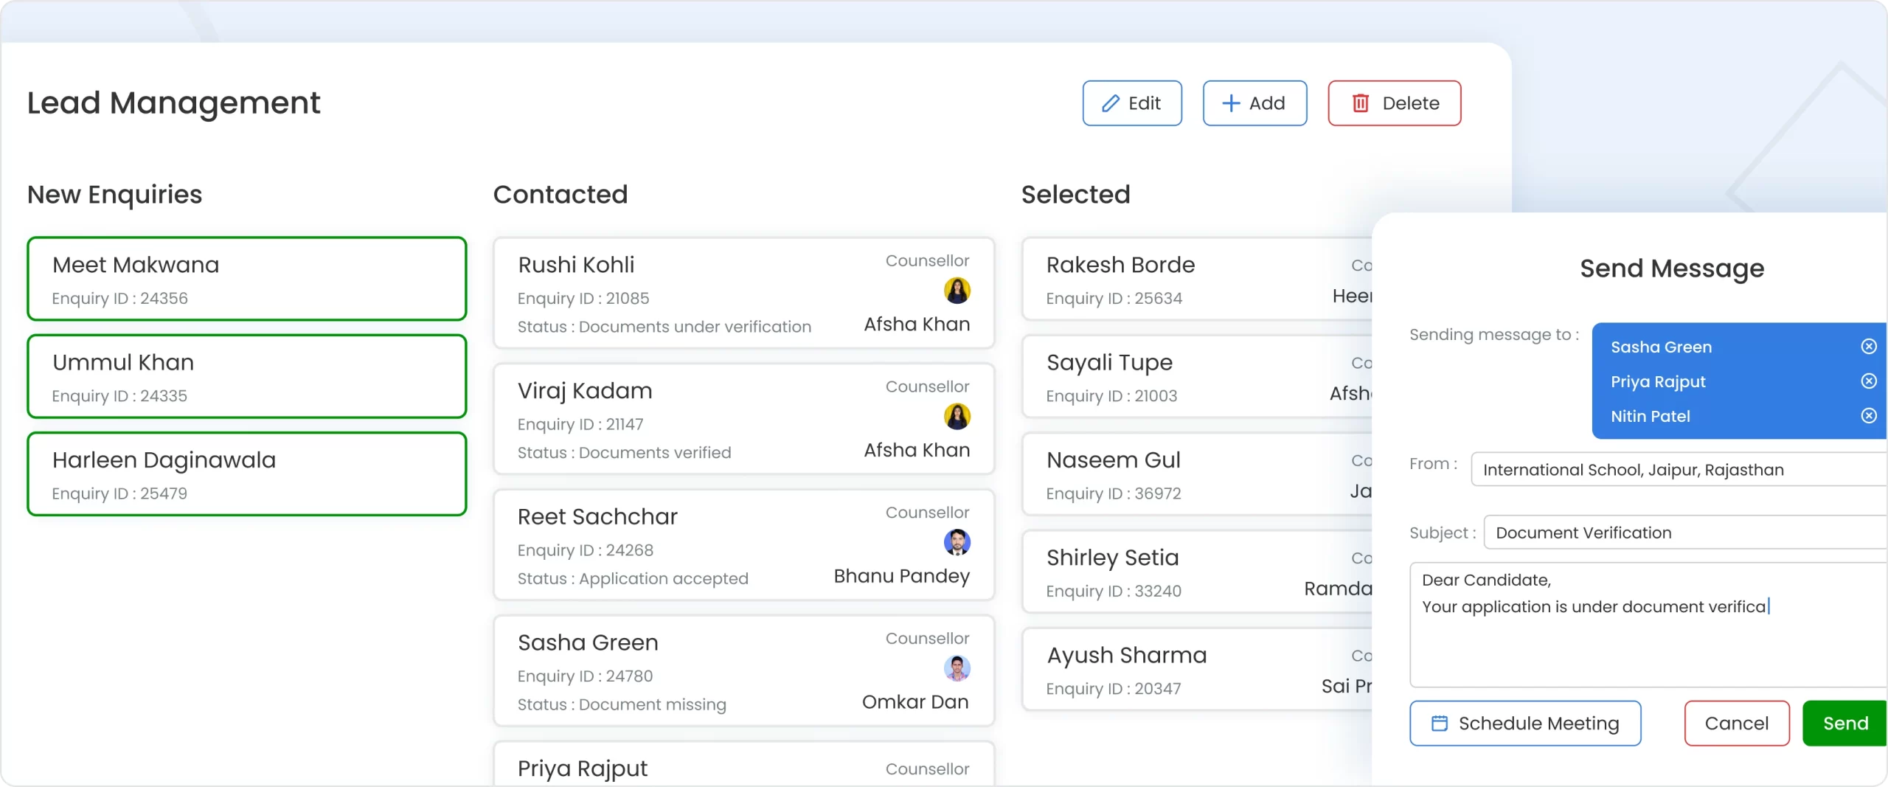
Task: Cancel the Send Message dialog
Action: click(1735, 723)
